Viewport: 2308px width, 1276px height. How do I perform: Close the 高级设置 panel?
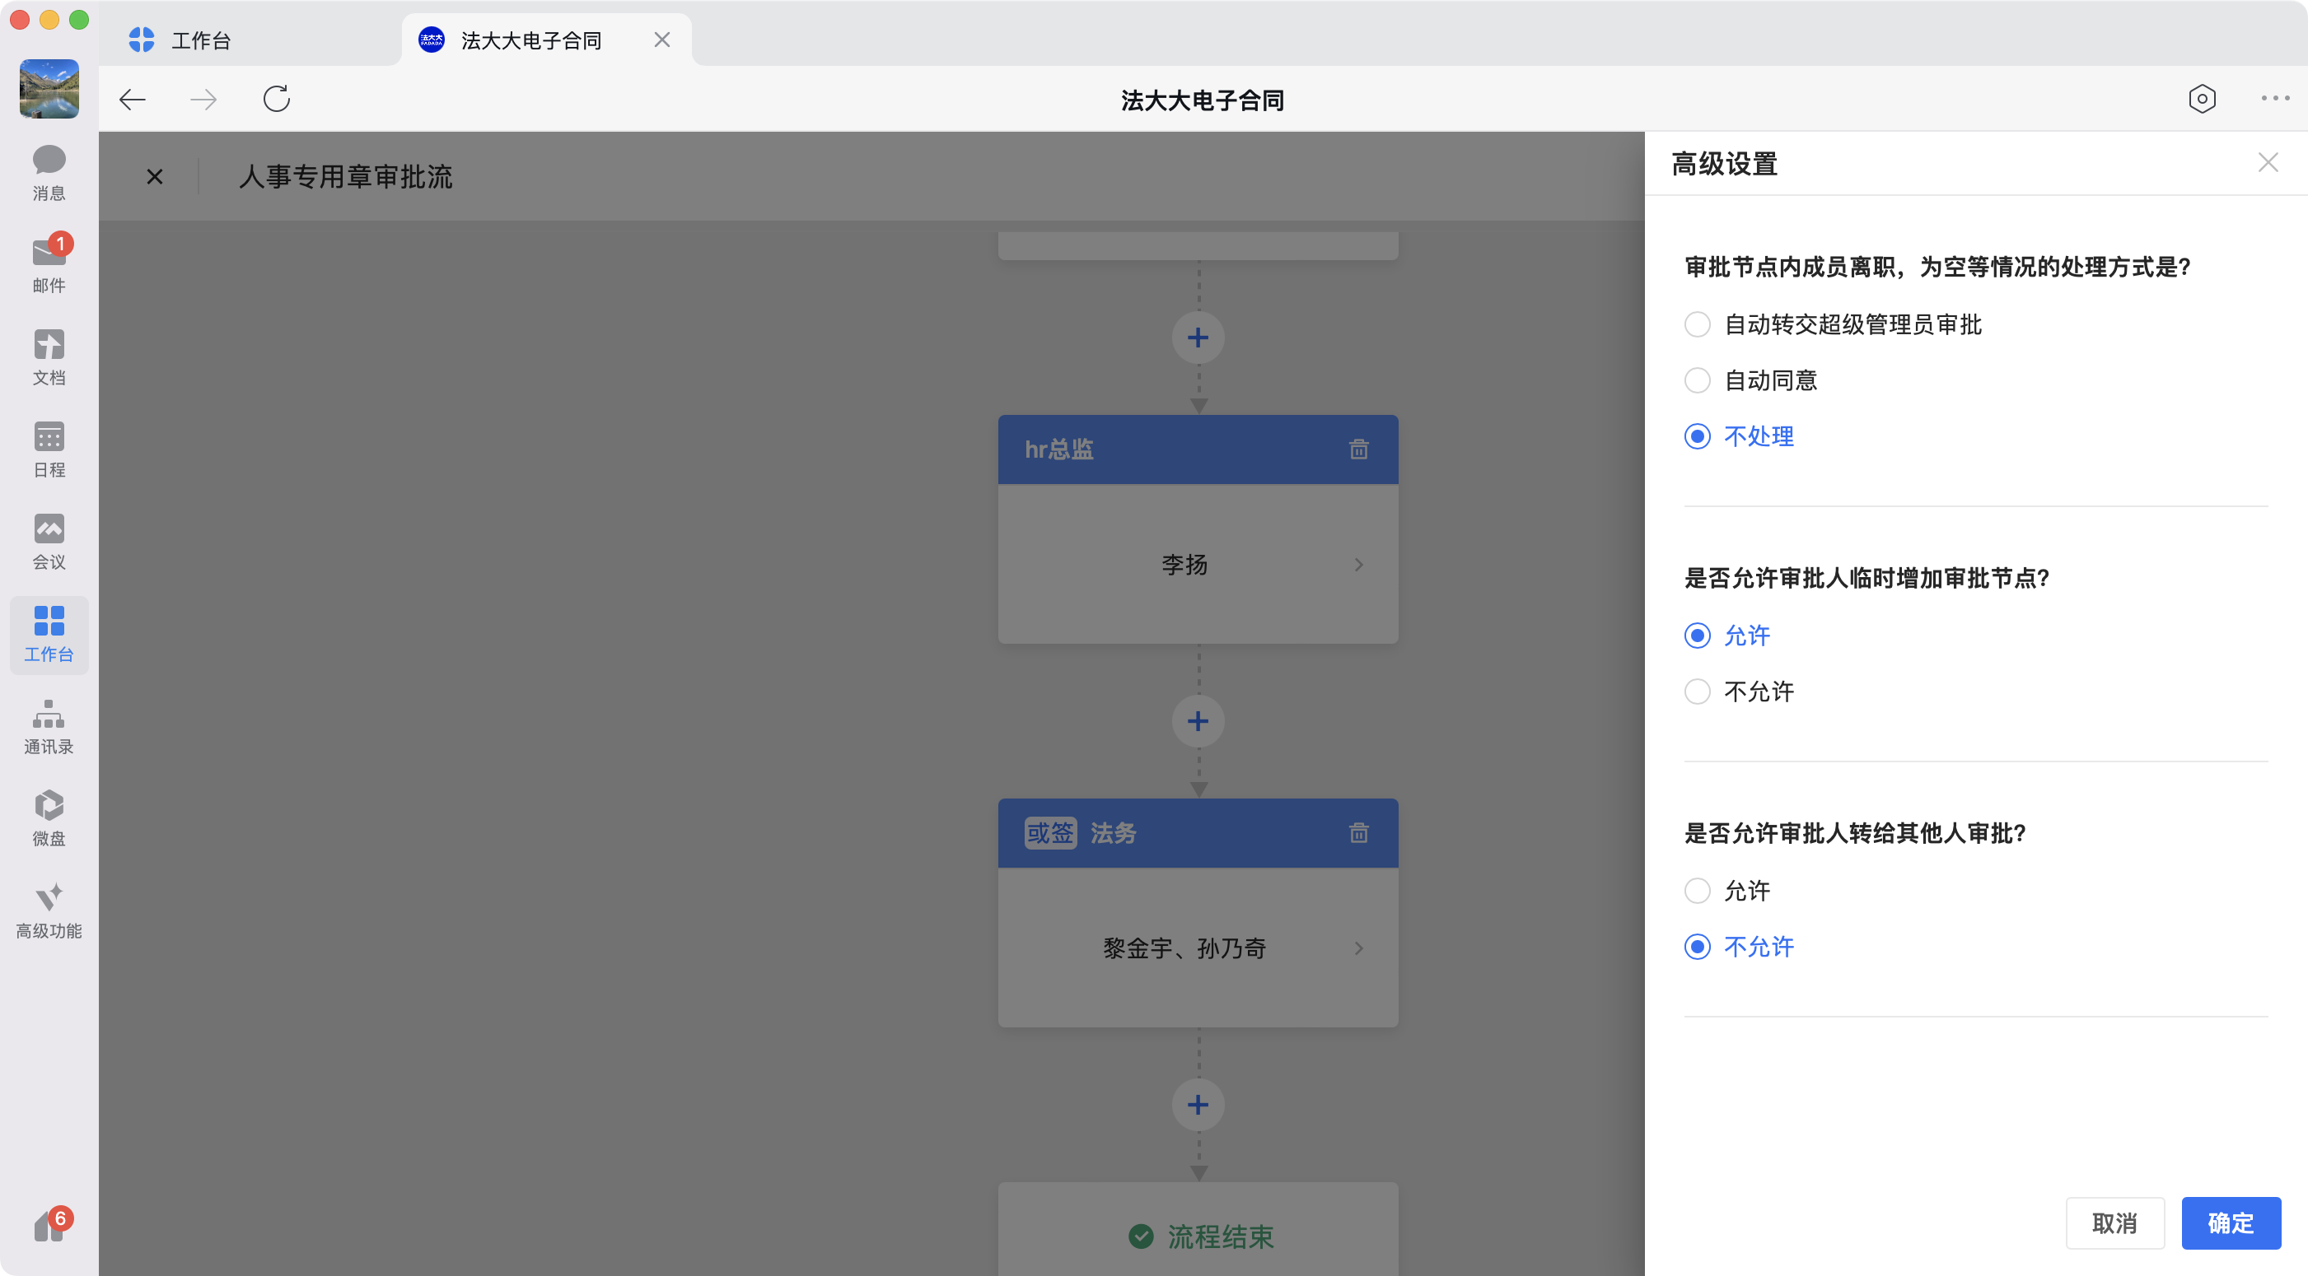click(x=2268, y=163)
